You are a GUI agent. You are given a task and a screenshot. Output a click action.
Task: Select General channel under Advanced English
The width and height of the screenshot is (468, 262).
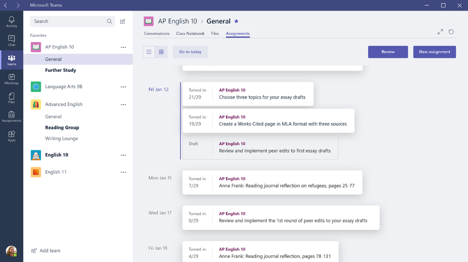coord(53,117)
